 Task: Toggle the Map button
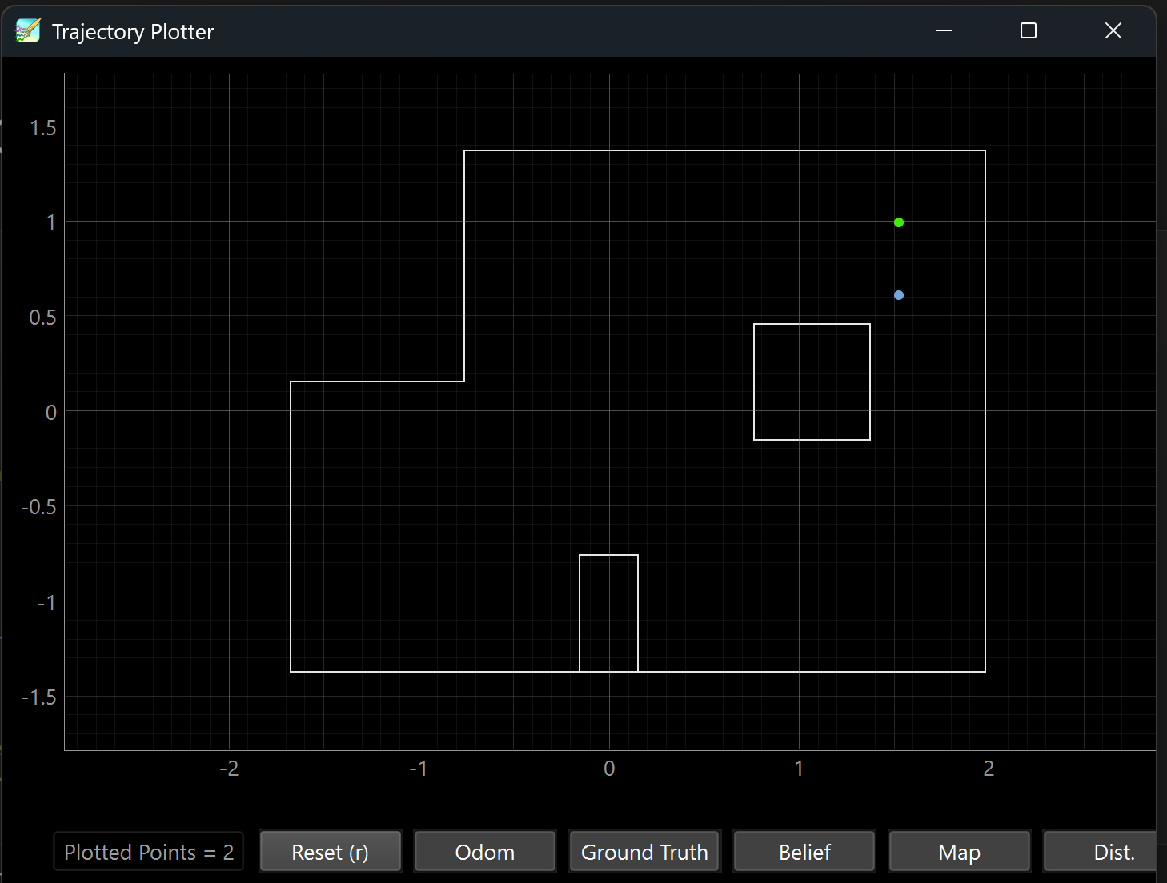960,852
